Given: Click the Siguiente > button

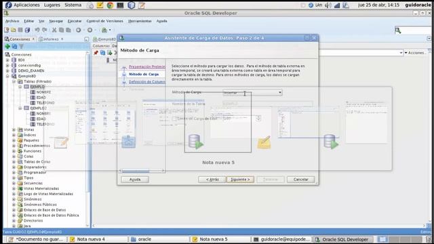Looking at the screenshot, I should (240, 180).
